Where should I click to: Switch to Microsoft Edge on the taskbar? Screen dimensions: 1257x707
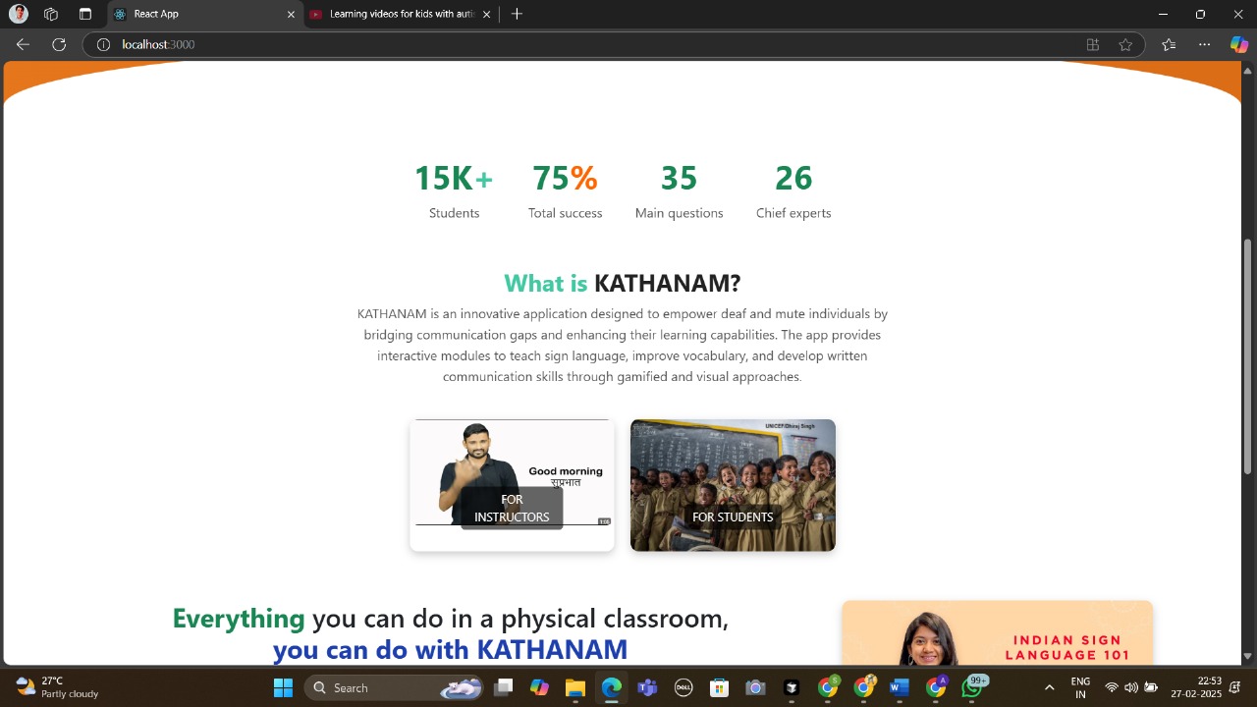tap(611, 687)
